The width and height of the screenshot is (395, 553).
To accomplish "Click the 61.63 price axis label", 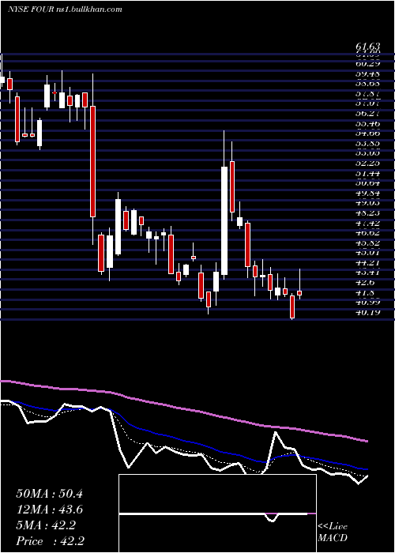I will [x=368, y=47].
